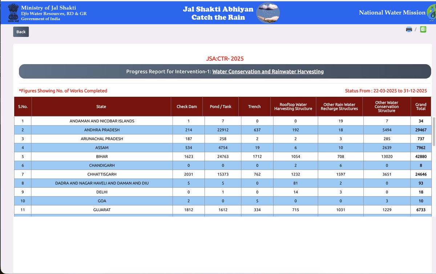The width and height of the screenshot is (436, 274).
Task: Go back with the Back button
Action: click(x=21, y=32)
